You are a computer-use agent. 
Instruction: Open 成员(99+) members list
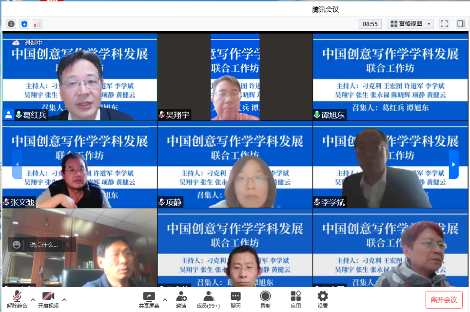click(208, 299)
